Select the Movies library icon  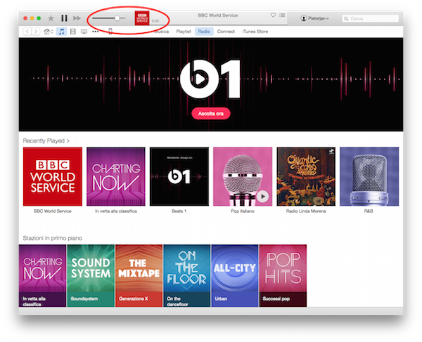click(73, 32)
